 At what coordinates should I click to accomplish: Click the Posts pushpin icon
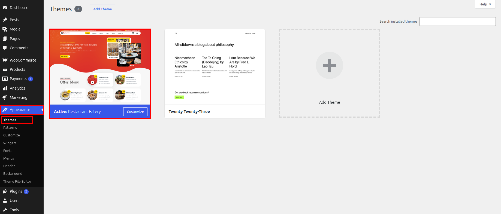(5, 20)
